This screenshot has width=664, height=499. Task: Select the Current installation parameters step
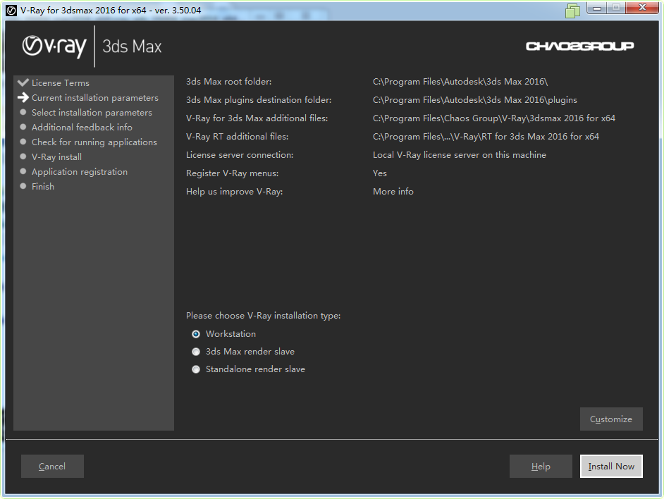pyautogui.click(x=95, y=98)
